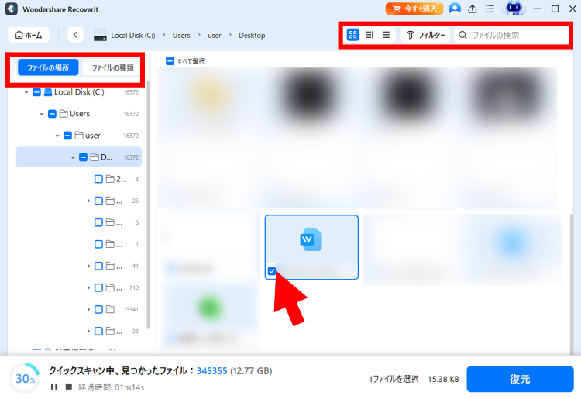
Task: Click the 復元 recover button
Action: pyautogui.click(x=520, y=379)
